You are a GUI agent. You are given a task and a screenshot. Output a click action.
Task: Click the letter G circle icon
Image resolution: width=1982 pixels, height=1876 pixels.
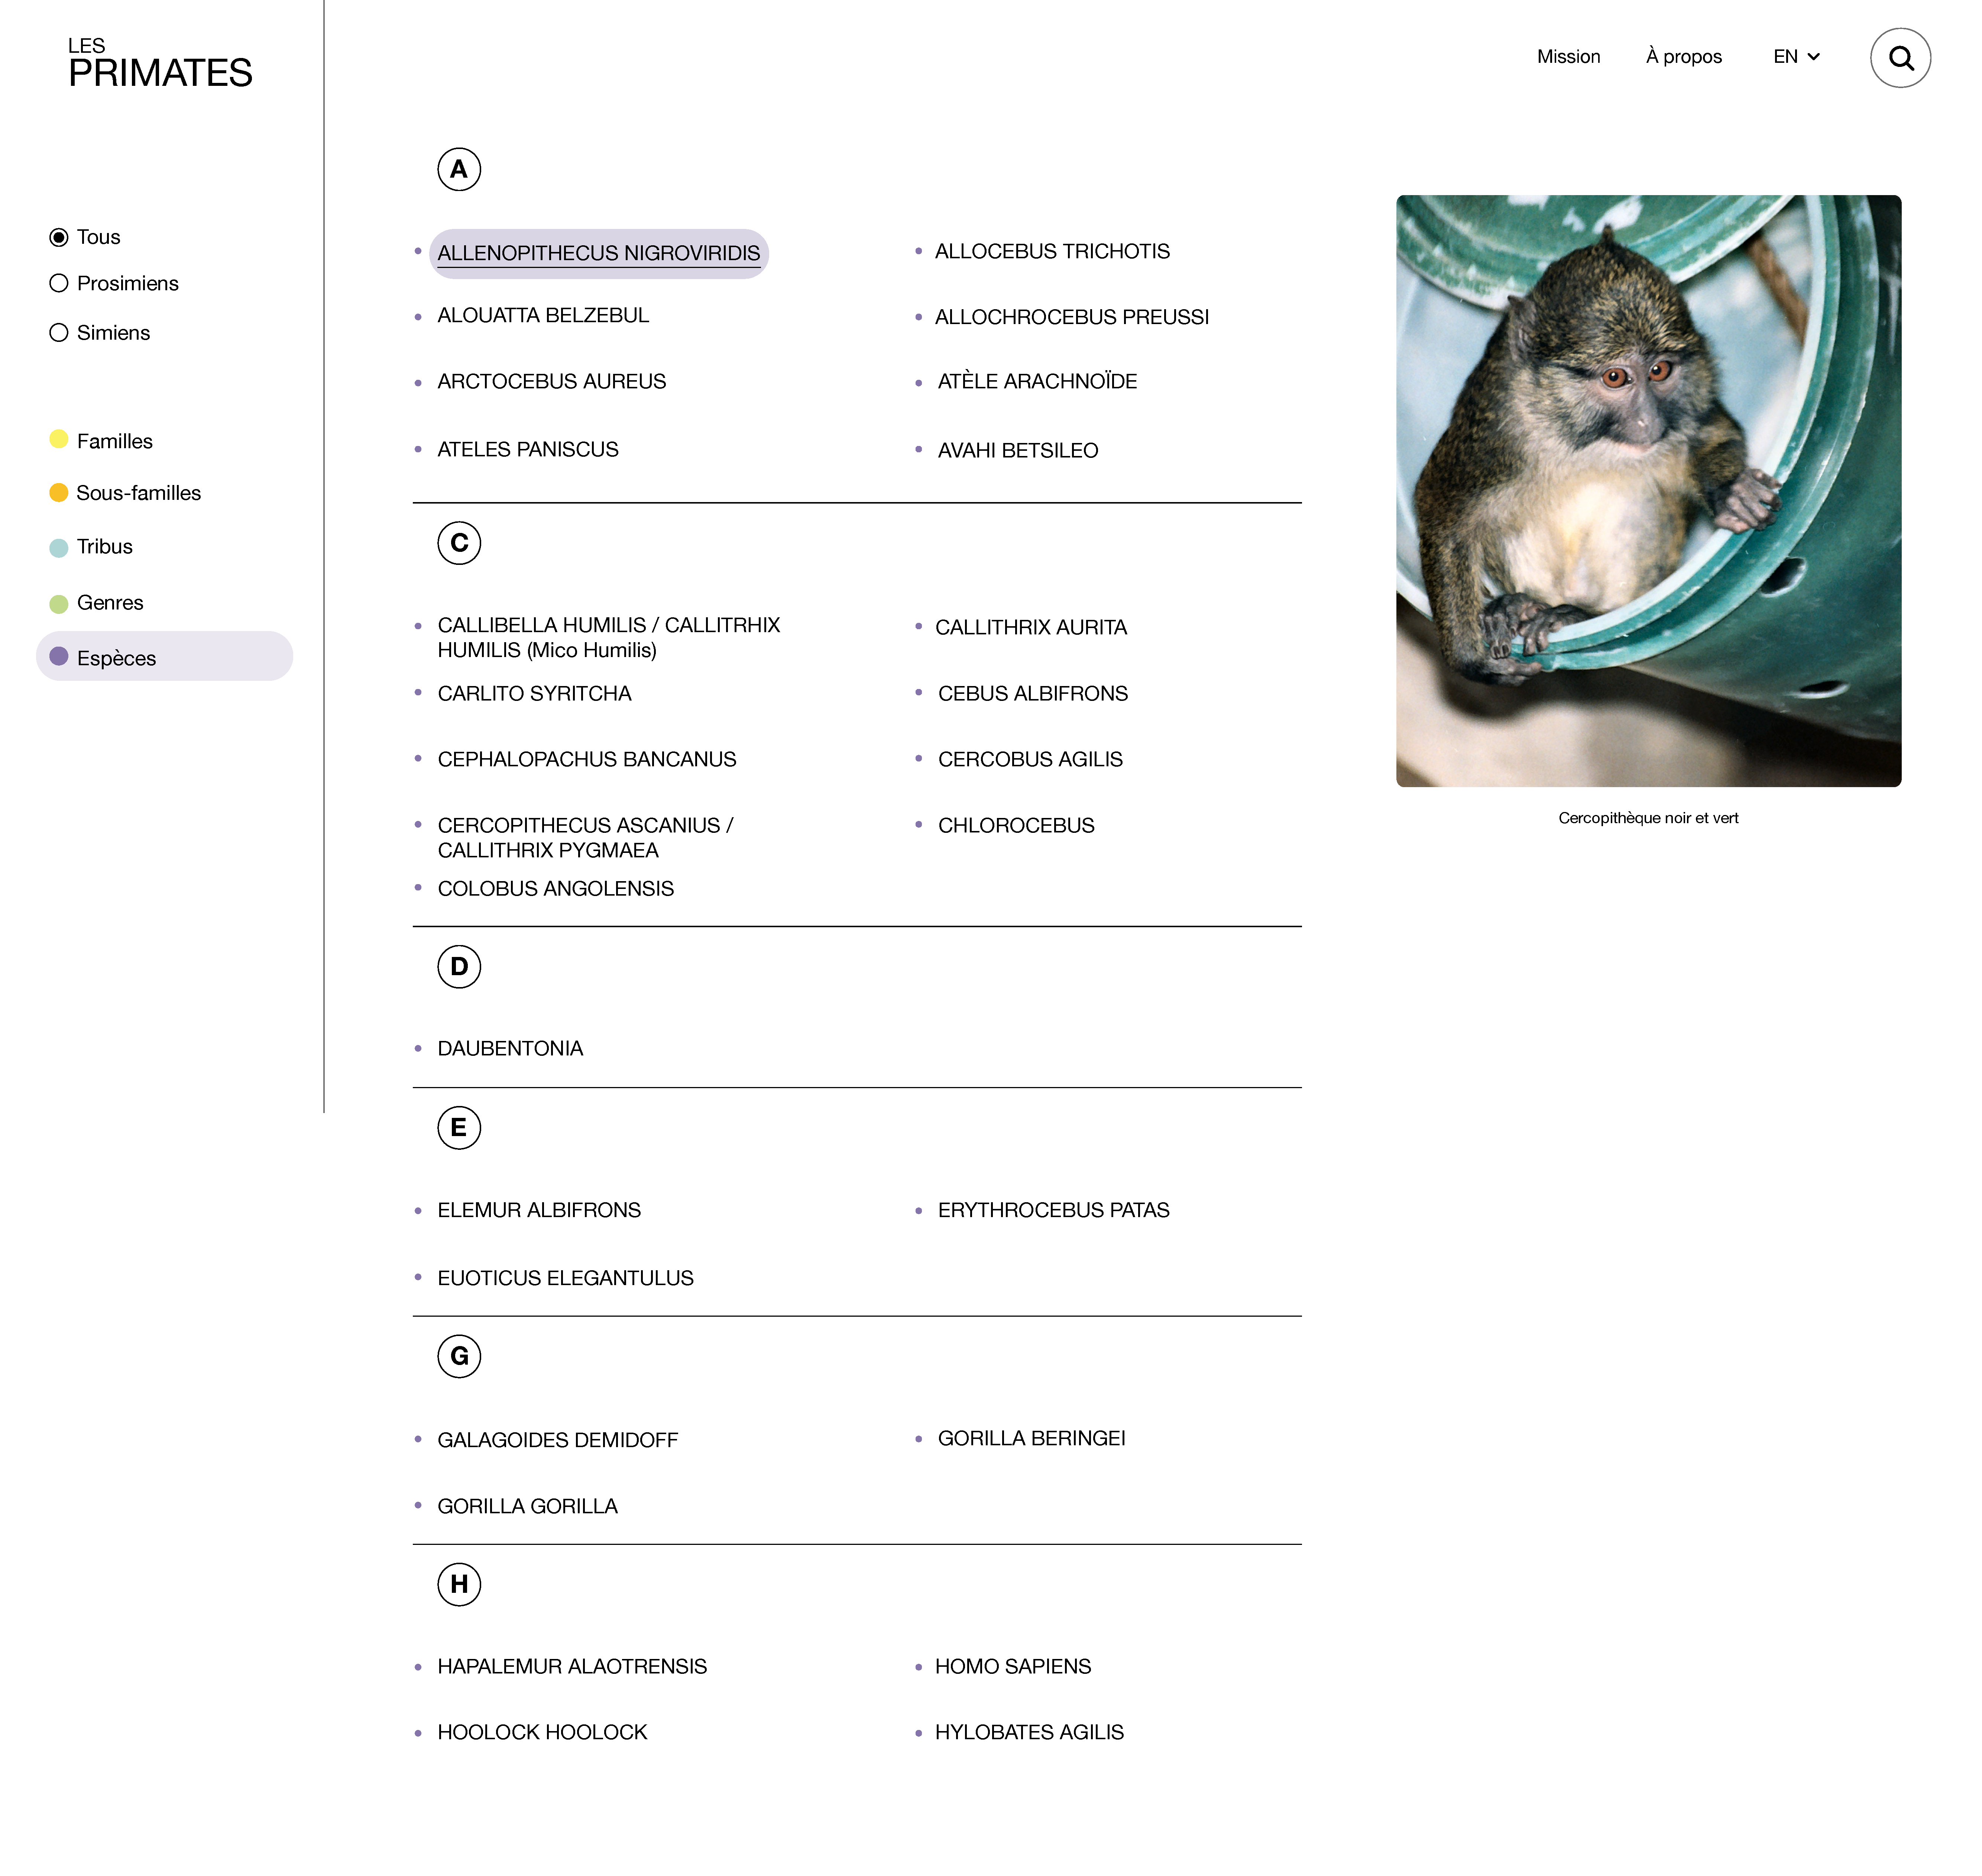pyautogui.click(x=459, y=1356)
